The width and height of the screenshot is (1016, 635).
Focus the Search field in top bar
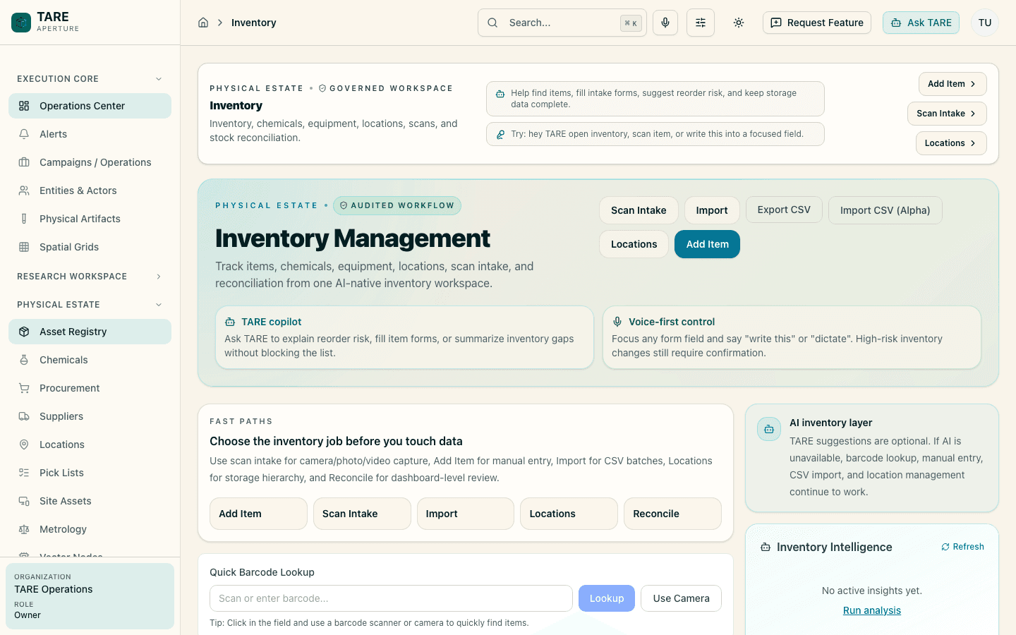(x=562, y=23)
